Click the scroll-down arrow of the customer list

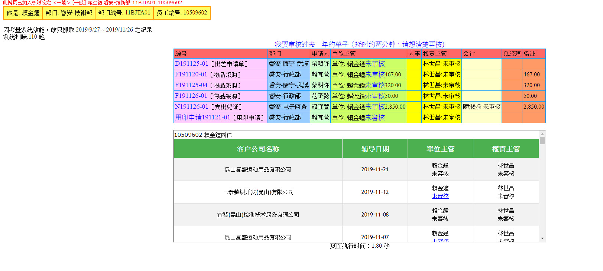542,238
